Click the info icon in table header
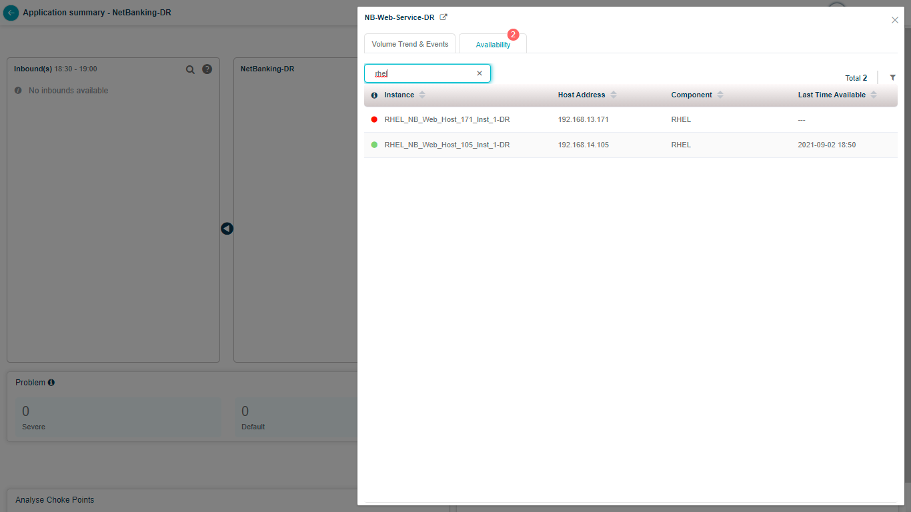The height and width of the screenshot is (512, 911). click(374, 95)
